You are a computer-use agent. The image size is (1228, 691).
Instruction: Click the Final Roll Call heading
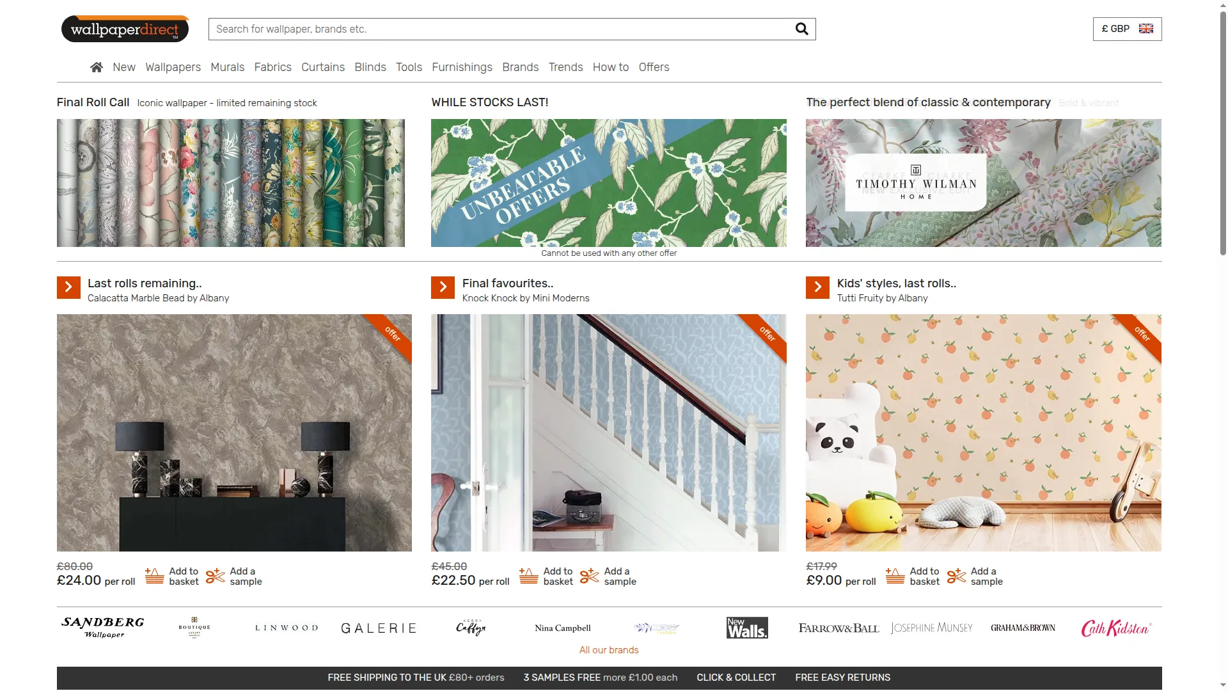[x=93, y=102]
